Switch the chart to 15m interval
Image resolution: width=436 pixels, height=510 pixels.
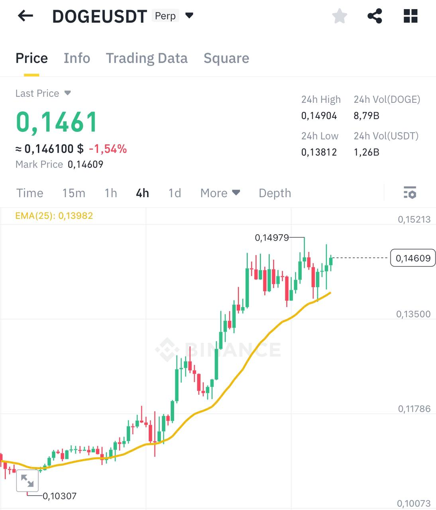click(73, 193)
